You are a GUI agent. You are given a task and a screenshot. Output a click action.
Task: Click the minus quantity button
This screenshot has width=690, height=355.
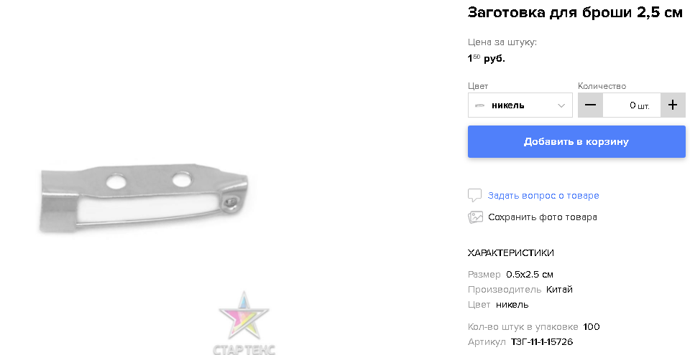[590, 105]
